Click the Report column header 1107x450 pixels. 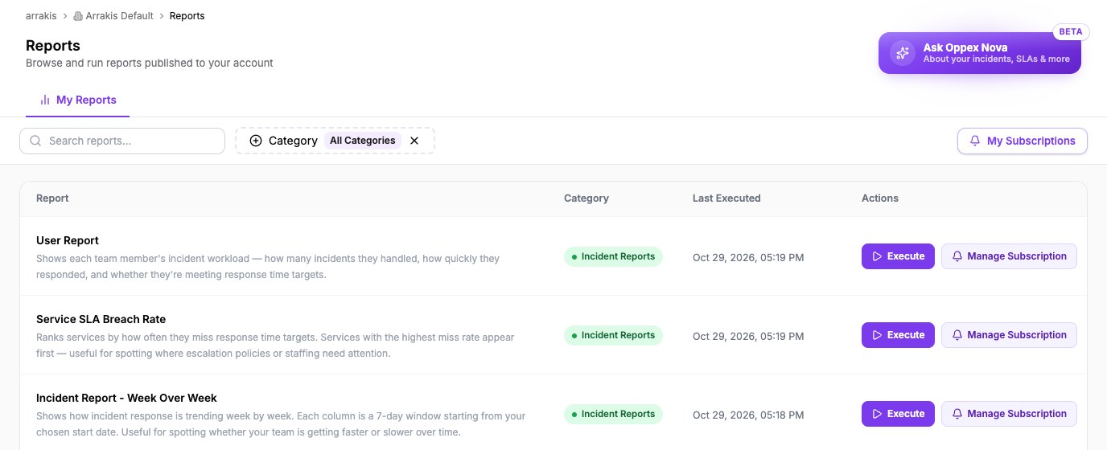tap(52, 198)
